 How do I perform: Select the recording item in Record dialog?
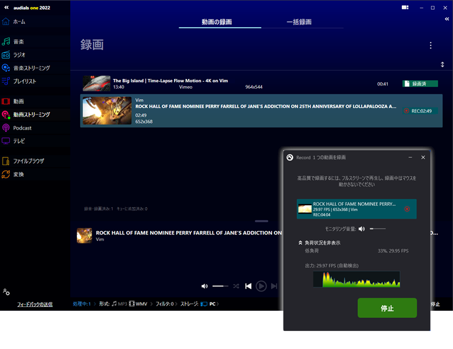357,208
